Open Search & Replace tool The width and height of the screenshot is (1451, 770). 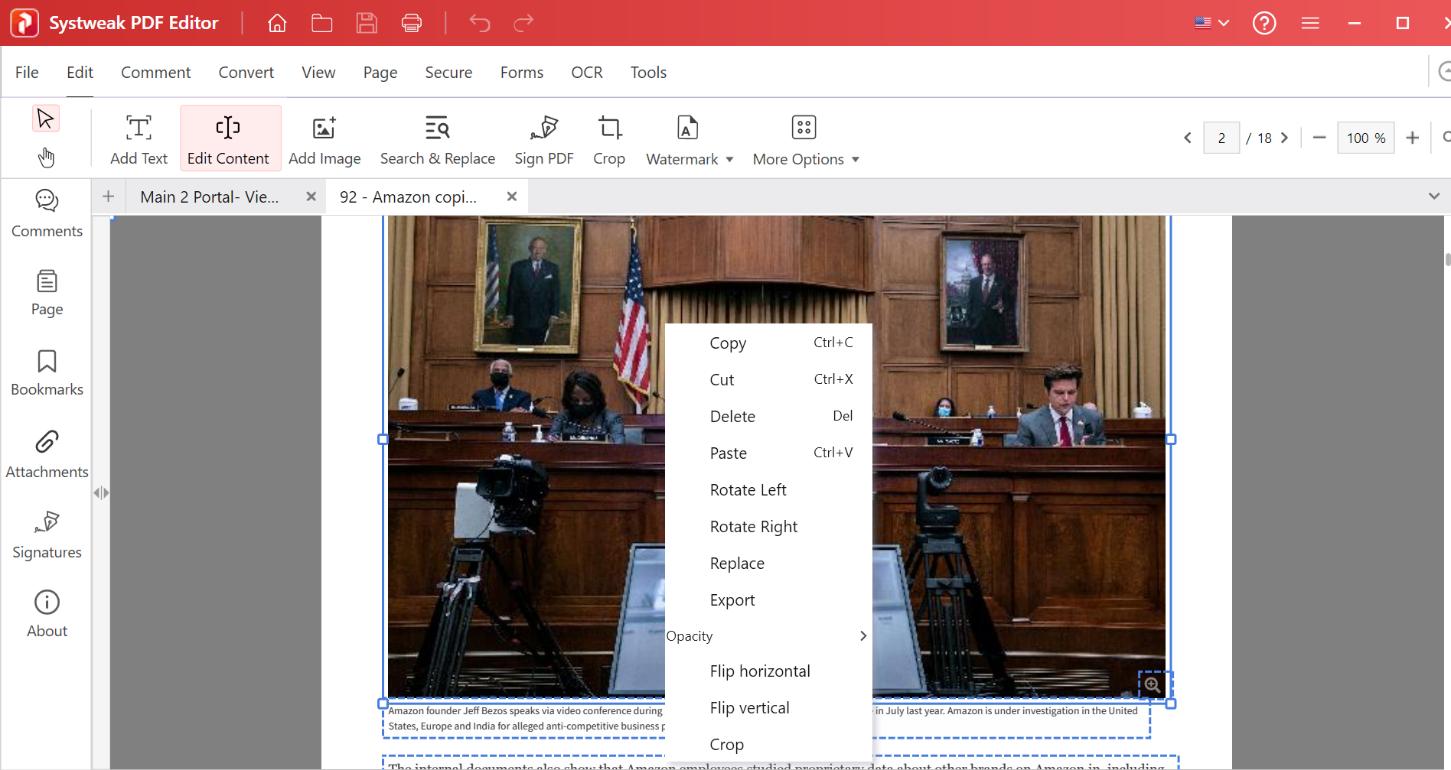438,139
